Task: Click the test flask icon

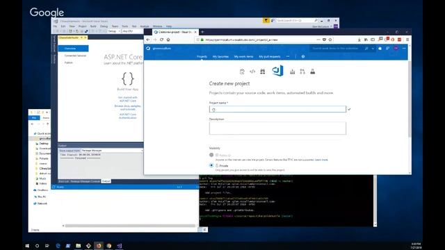Action: pyautogui.click(x=312, y=72)
